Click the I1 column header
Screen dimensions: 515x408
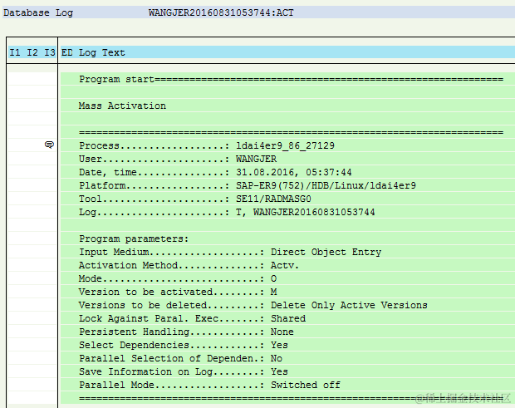coord(15,52)
